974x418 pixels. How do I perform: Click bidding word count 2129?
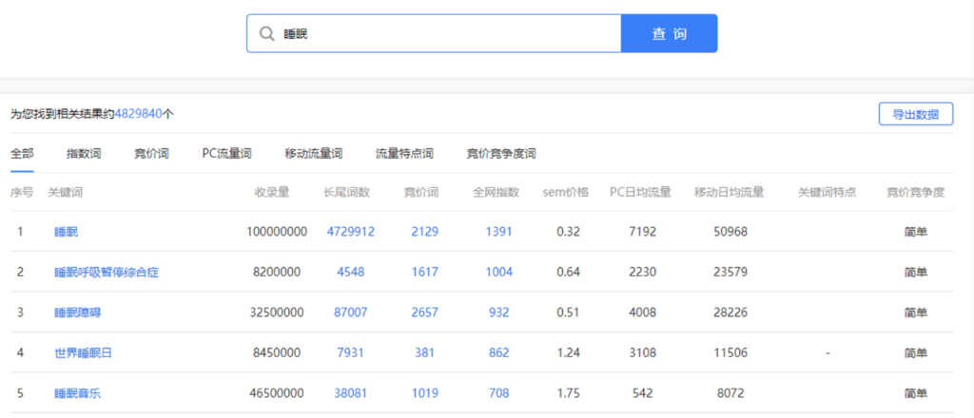[424, 232]
